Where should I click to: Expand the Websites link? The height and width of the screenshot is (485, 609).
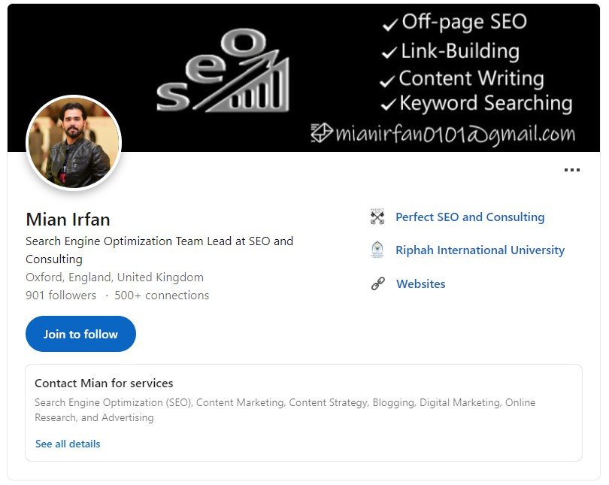coord(420,283)
